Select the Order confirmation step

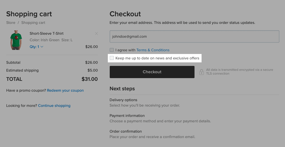click(x=126, y=131)
